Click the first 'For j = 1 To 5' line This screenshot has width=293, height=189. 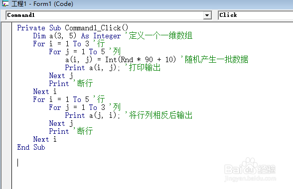tap(77, 52)
